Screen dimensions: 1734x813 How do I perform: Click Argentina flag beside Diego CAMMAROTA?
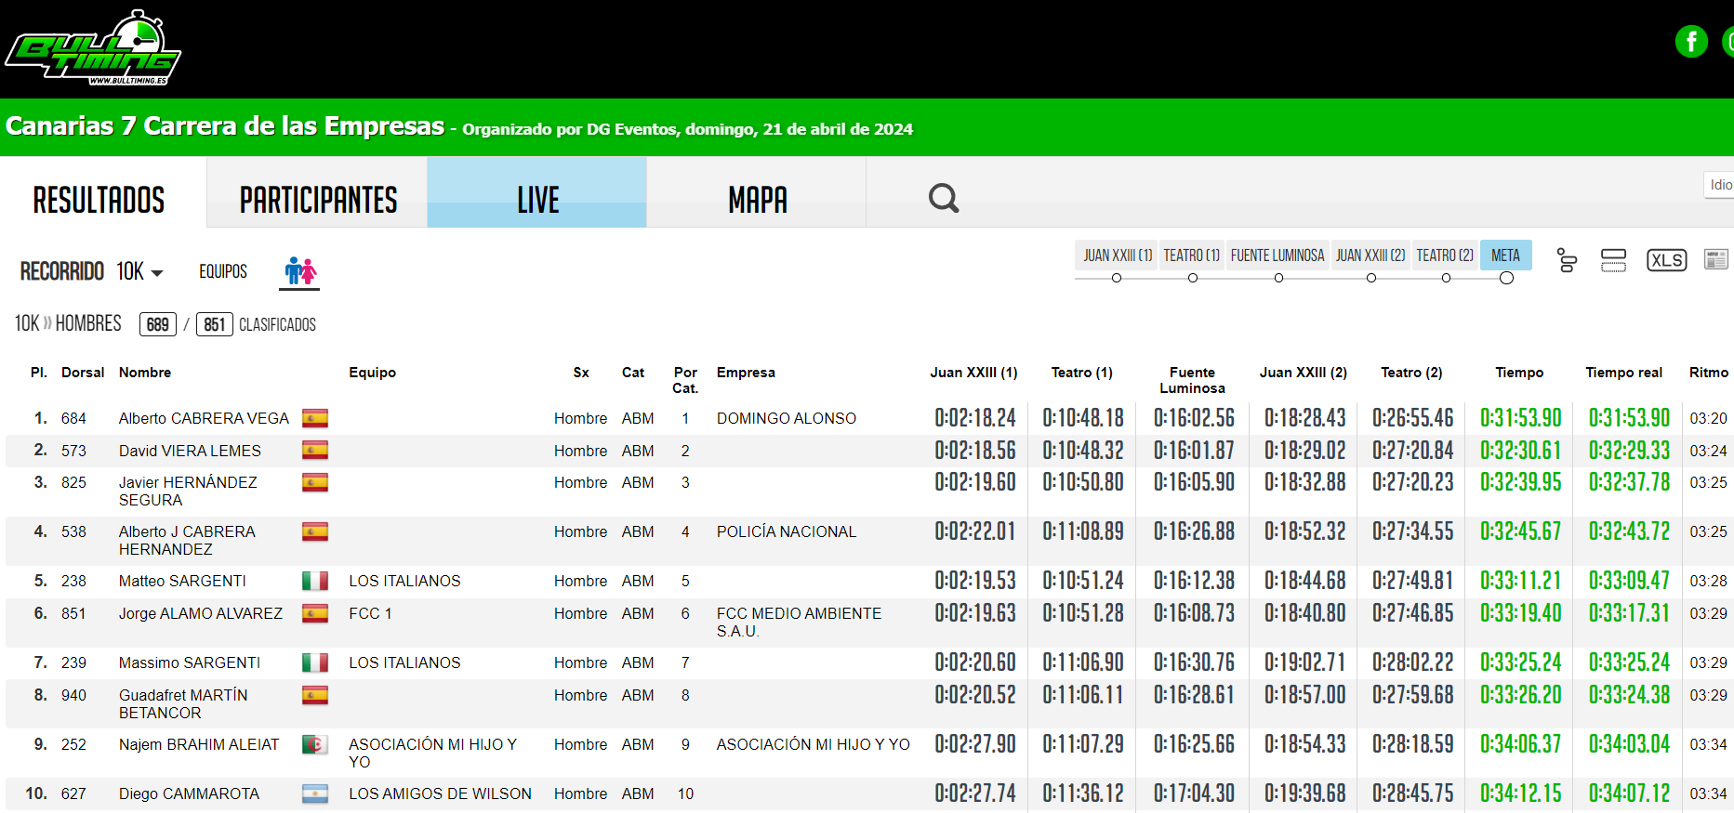click(x=315, y=794)
